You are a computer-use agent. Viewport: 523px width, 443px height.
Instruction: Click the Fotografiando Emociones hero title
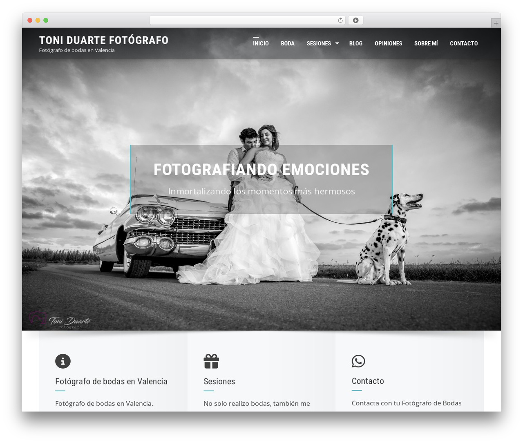click(261, 170)
